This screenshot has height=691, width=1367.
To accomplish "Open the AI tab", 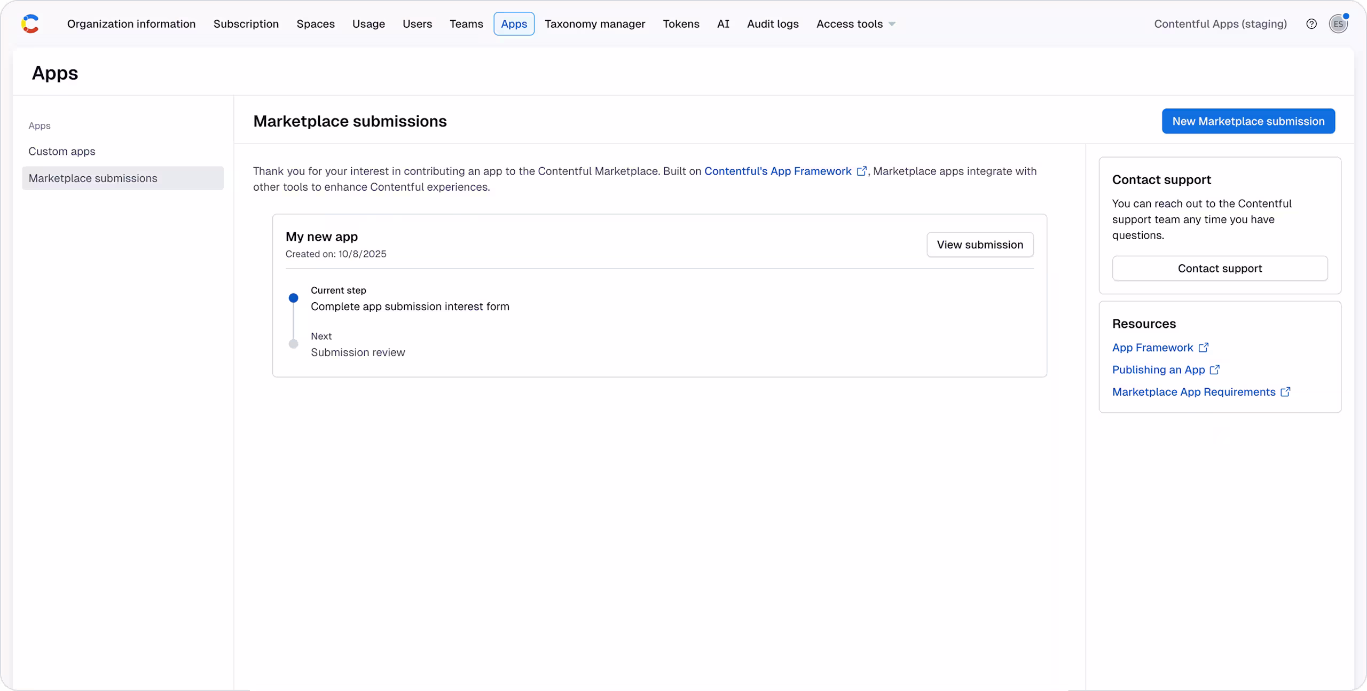I will (723, 24).
